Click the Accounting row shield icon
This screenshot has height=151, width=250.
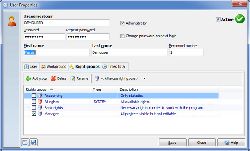[40, 96]
